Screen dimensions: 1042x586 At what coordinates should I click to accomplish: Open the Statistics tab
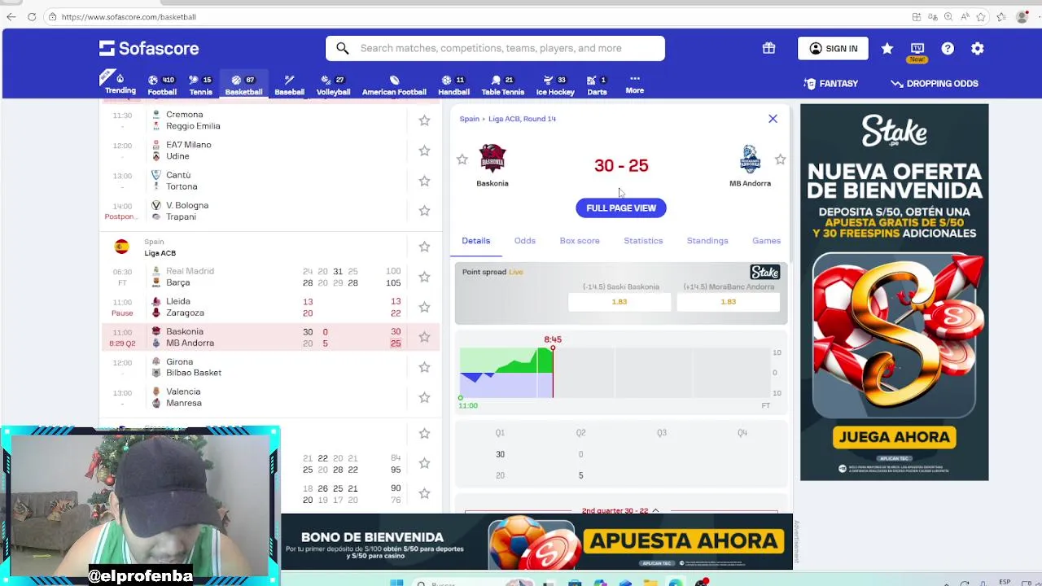[643, 241]
